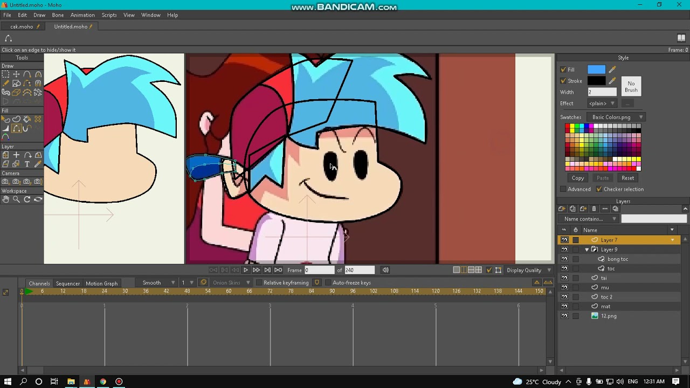
Task: Click the Reset style button
Action: [628, 178]
